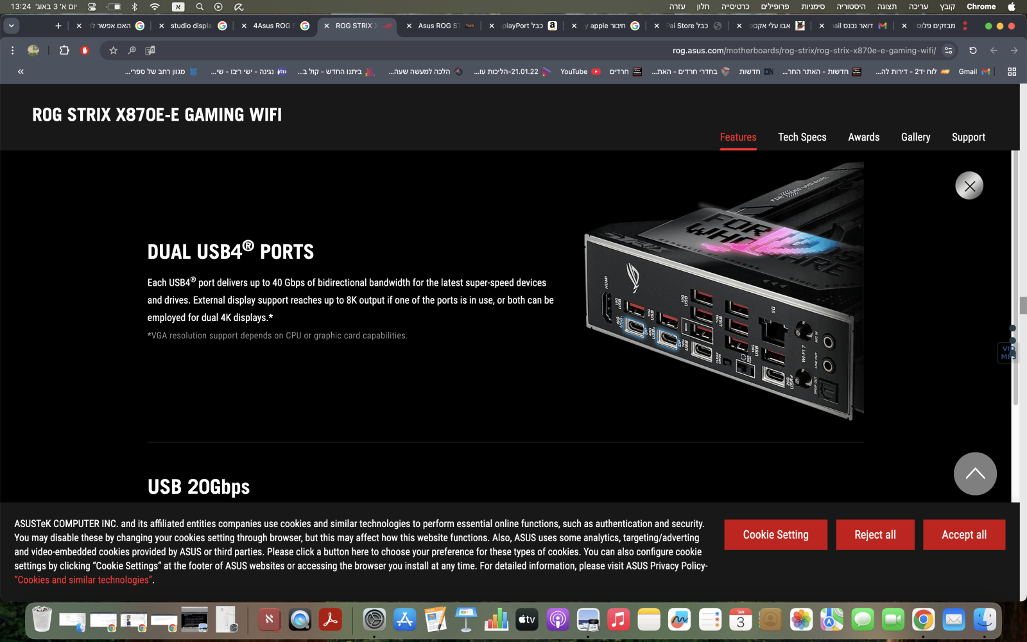The width and height of the screenshot is (1027, 642).
Task: Click the translate page icon
Action: [x=150, y=51]
